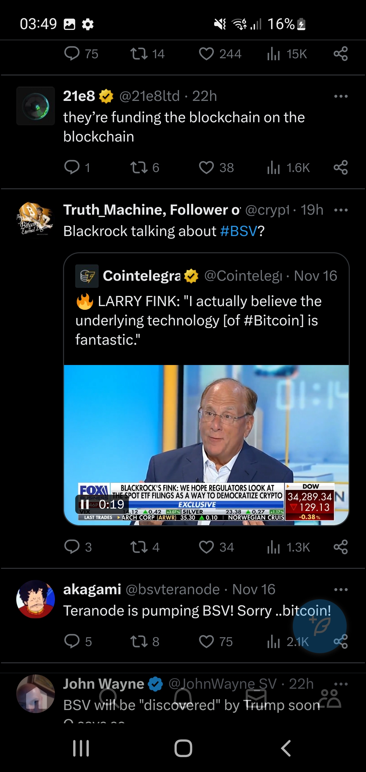Share akagami's Teranode tweet

click(341, 641)
